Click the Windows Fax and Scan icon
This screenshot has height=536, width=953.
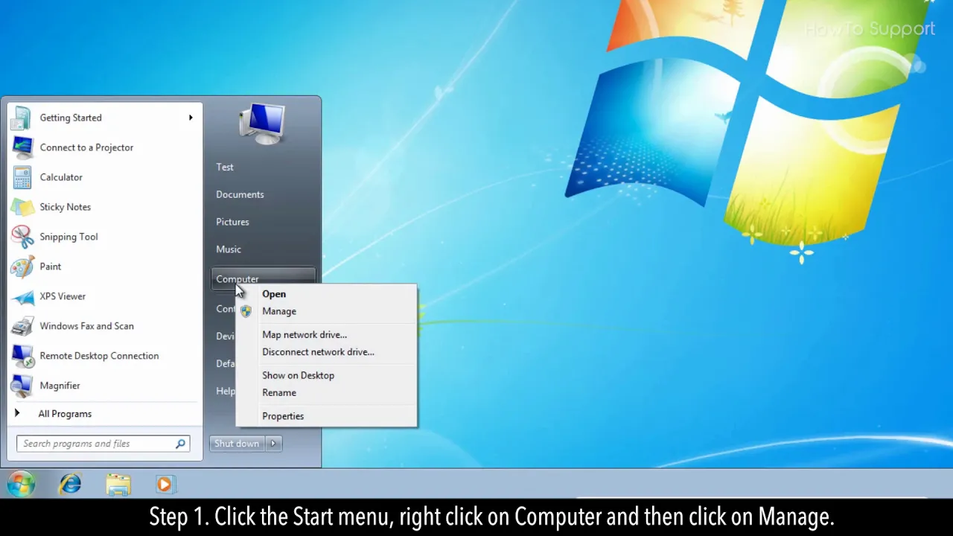pos(22,326)
